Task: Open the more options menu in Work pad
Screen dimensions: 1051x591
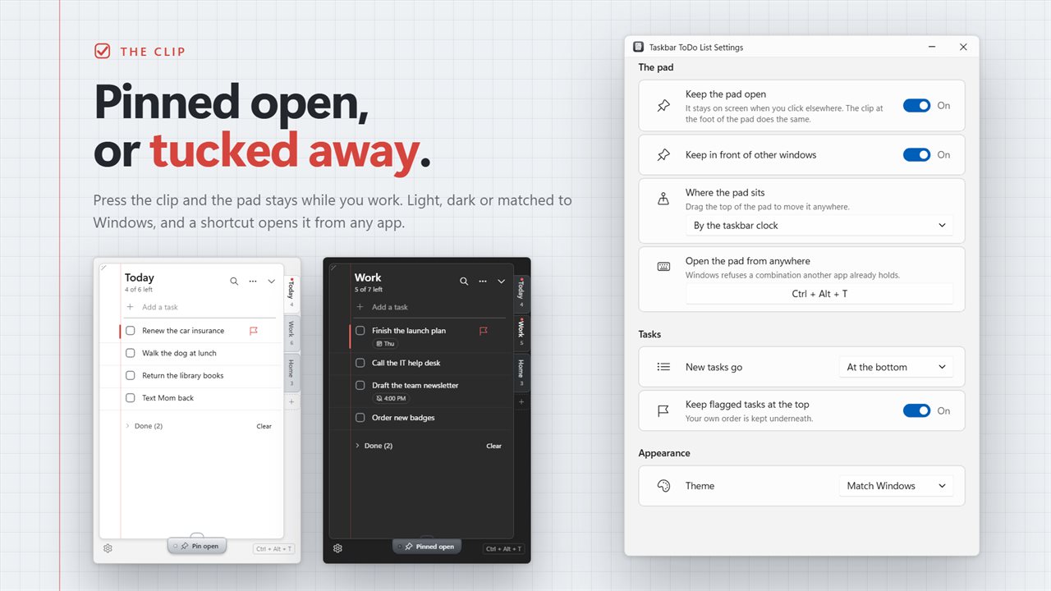Action: pos(483,282)
